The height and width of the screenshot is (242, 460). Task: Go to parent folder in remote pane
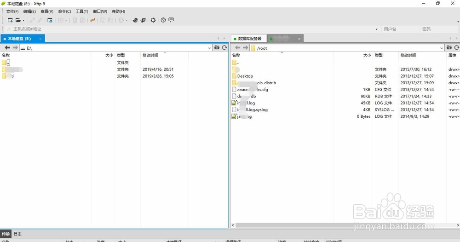coord(449,47)
